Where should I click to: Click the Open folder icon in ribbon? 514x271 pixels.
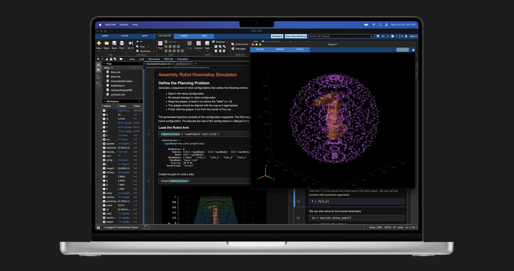[107, 43]
